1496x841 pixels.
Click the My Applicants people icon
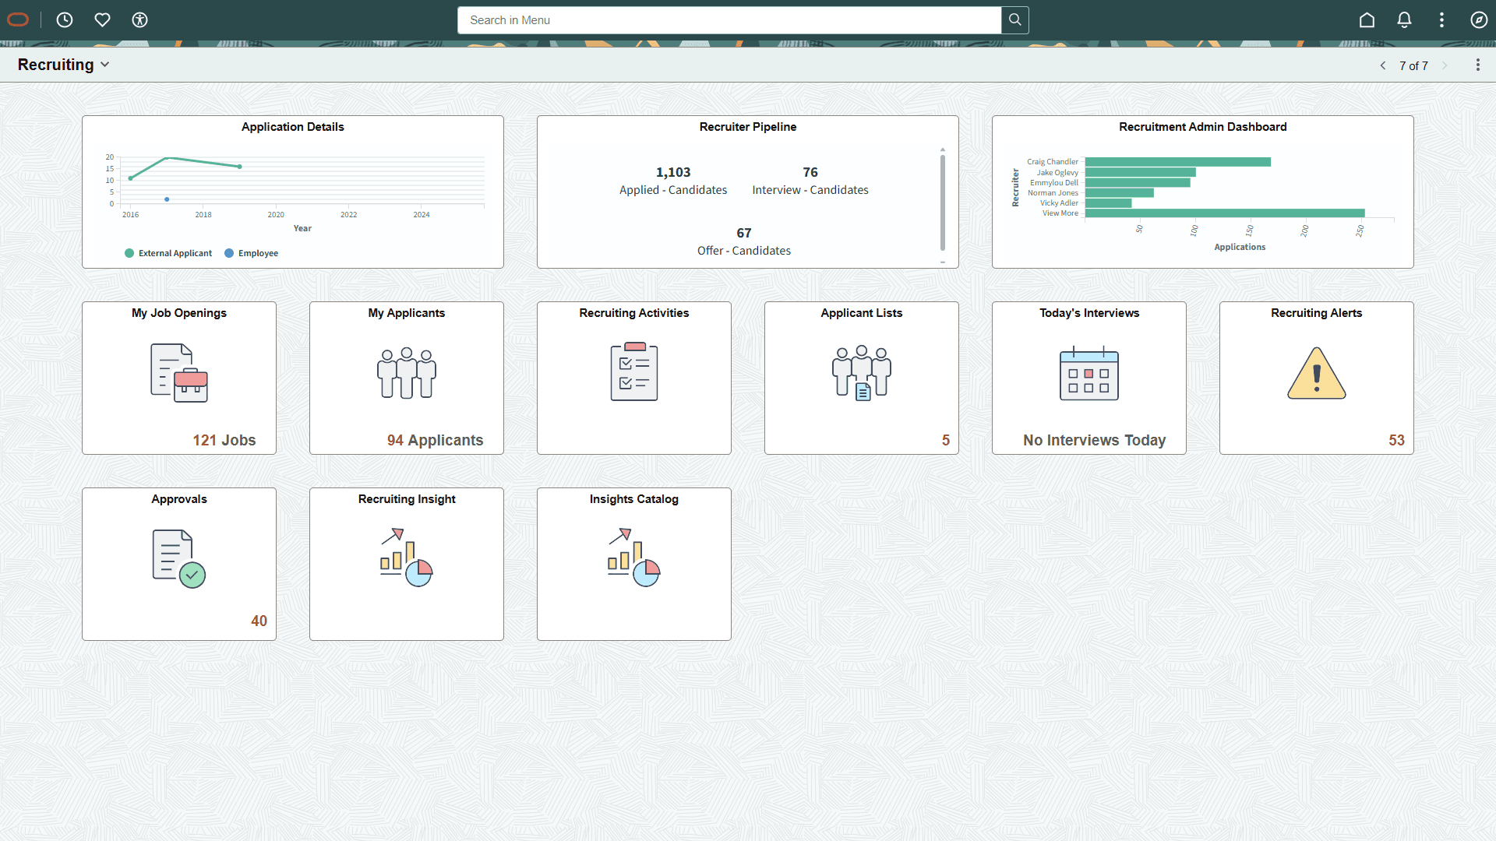406,372
